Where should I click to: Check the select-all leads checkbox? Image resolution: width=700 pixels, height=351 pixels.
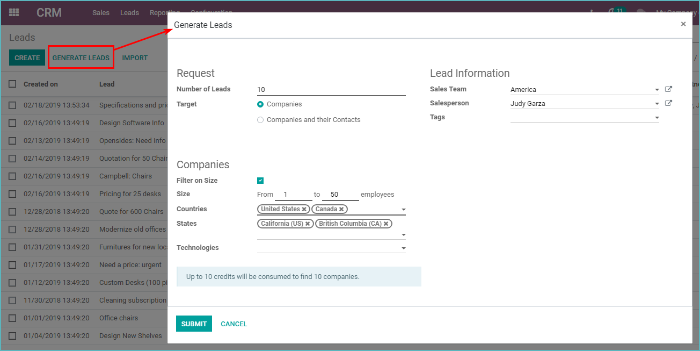click(x=12, y=84)
